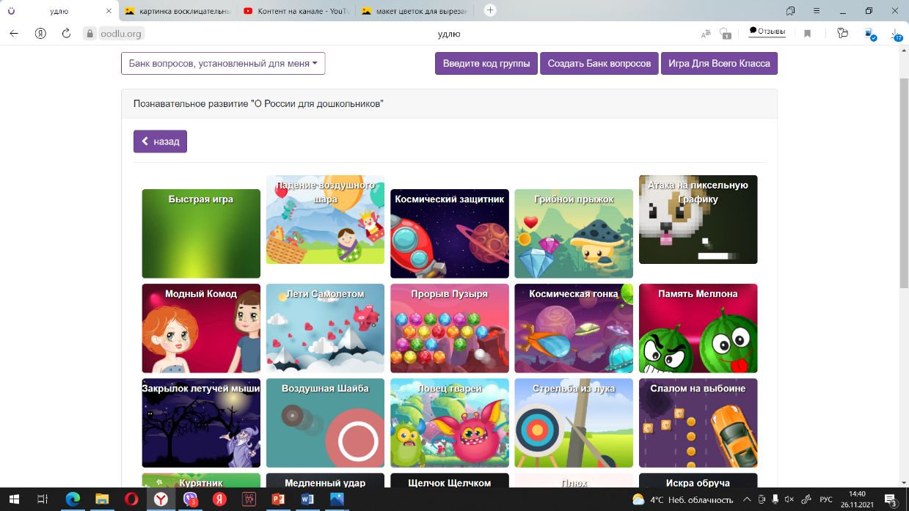
Task: Click the page vertical scrollbar
Action: click(903, 176)
